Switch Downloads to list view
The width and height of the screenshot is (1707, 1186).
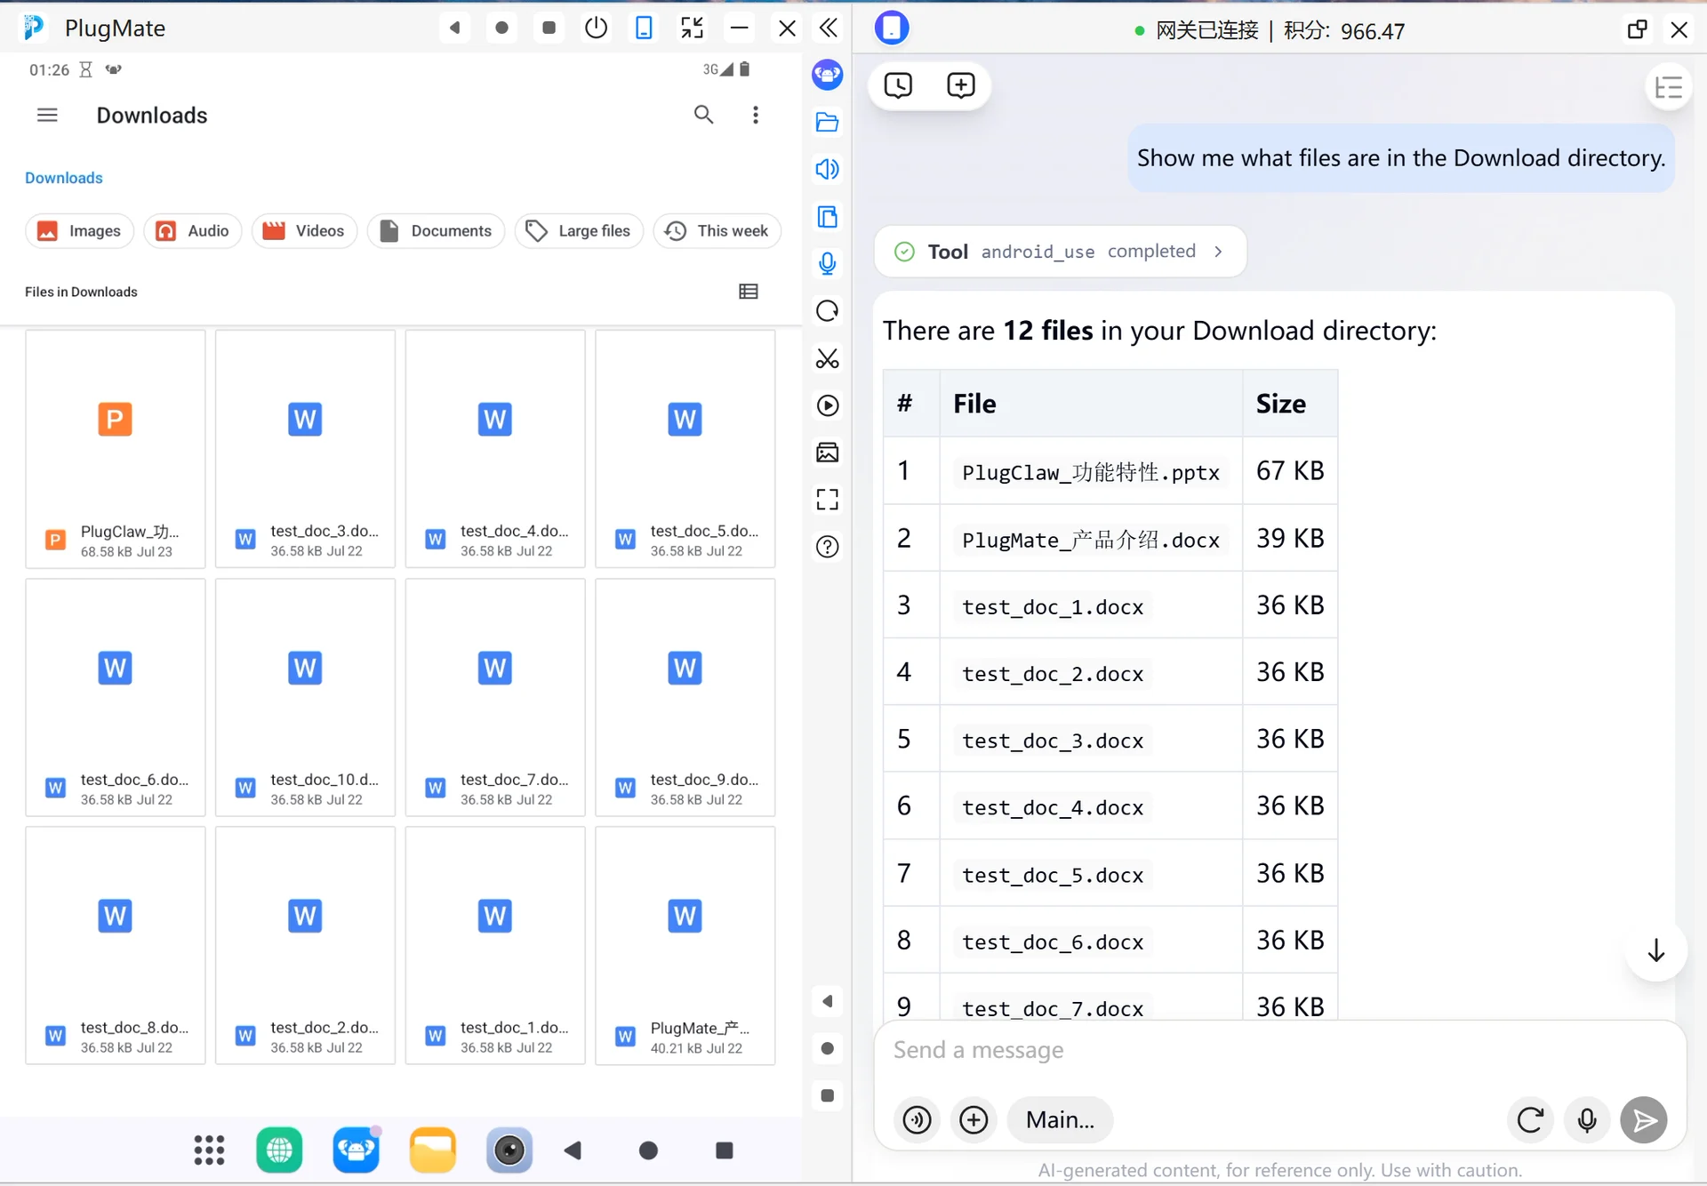(x=749, y=292)
